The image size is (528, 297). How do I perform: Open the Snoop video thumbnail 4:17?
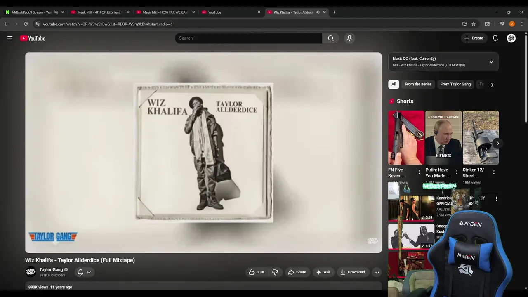411,236
